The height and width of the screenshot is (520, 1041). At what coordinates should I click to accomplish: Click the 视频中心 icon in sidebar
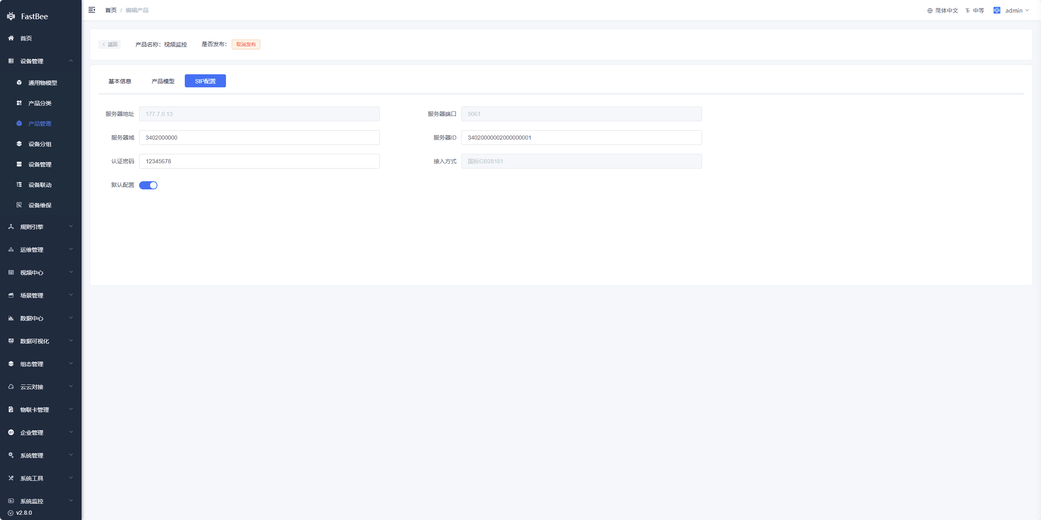(x=11, y=272)
